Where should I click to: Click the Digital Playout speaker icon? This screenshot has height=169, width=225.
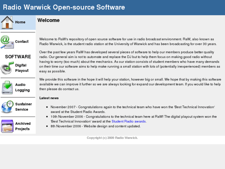[x=7, y=68]
